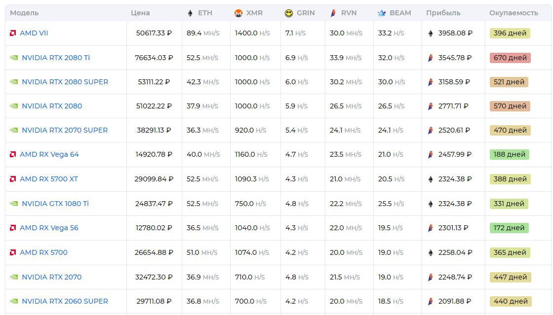Image resolution: width=553 pixels, height=315 pixels.
Task: Click AMD logo beside RX 5700 XT
Action: [13, 179]
